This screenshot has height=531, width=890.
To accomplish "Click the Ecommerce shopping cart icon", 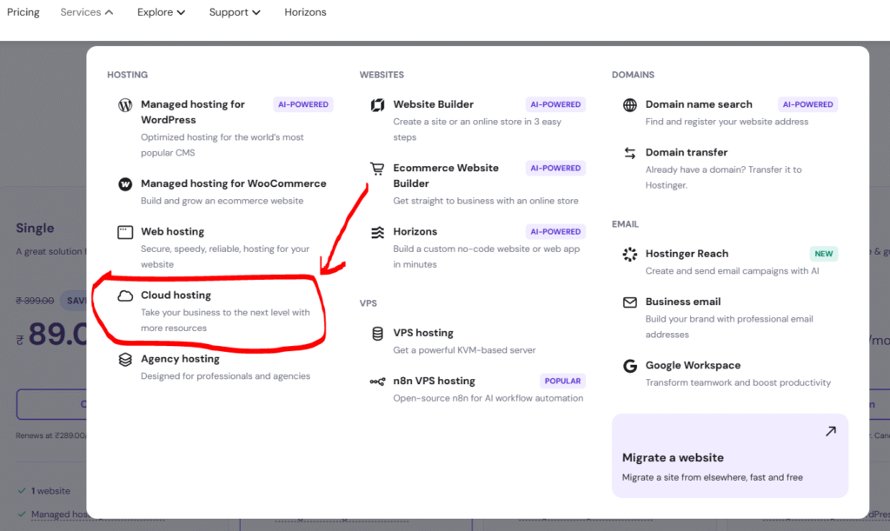I will pos(377,169).
